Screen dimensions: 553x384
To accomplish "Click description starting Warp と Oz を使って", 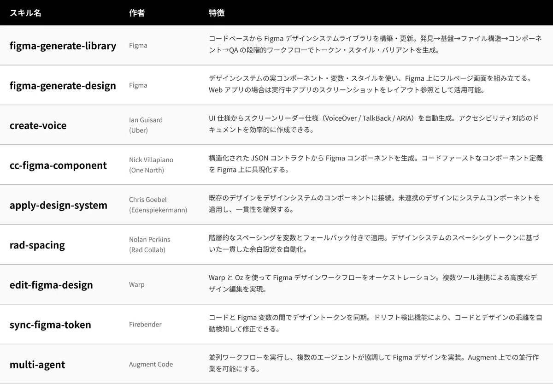I will point(373,284).
